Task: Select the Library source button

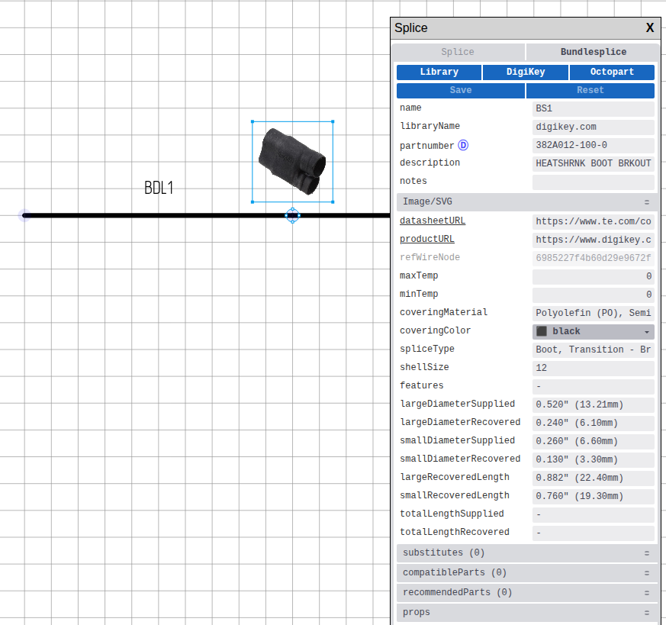Action: click(x=438, y=72)
